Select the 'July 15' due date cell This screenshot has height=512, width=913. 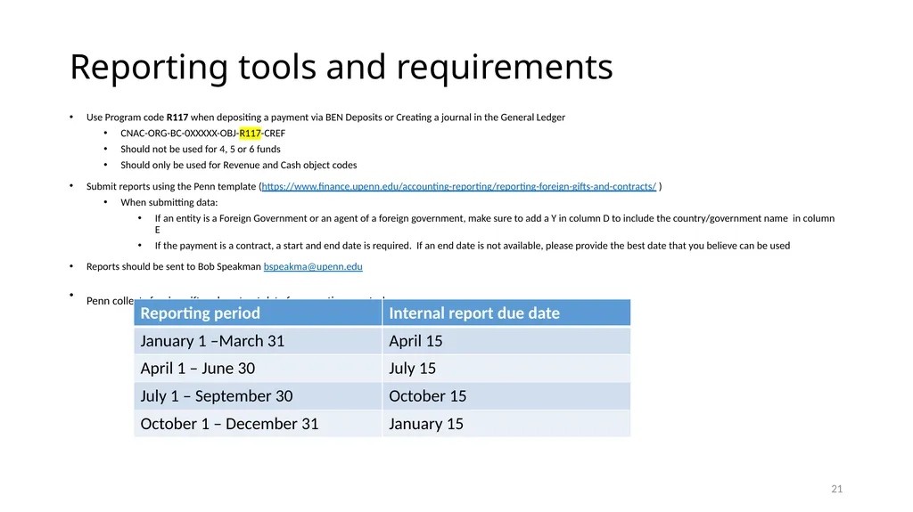click(506, 369)
